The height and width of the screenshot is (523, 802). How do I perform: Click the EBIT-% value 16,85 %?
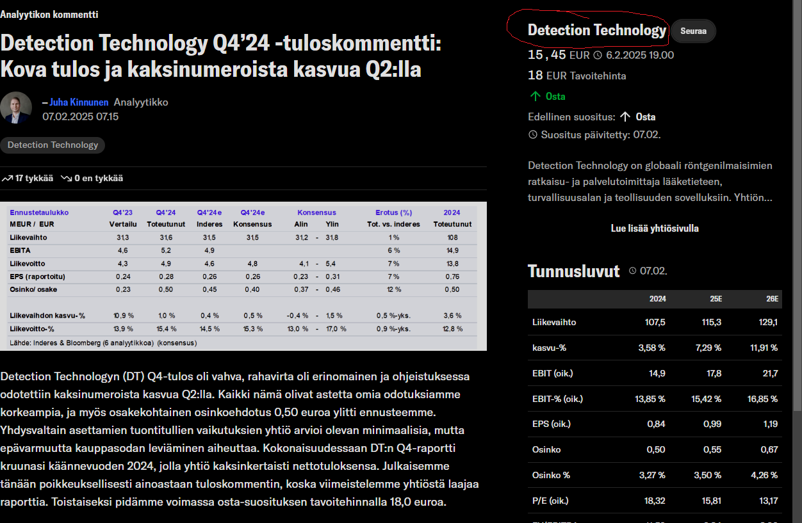click(762, 399)
